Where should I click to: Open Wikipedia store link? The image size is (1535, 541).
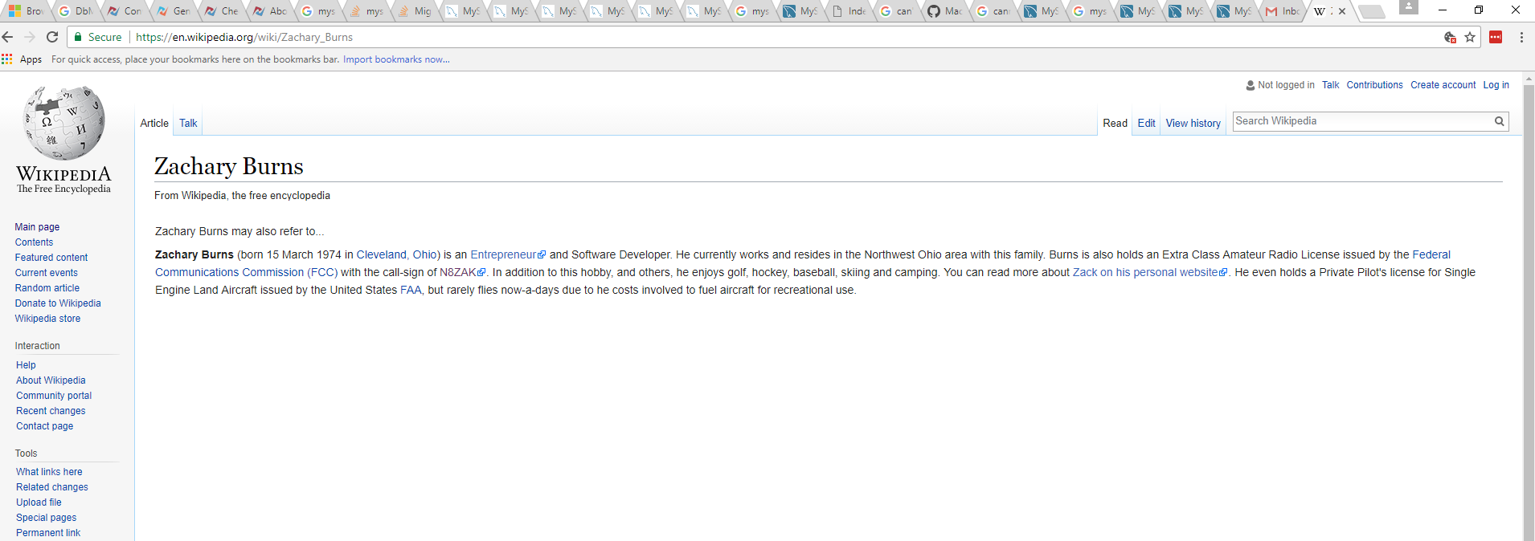[47, 319]
